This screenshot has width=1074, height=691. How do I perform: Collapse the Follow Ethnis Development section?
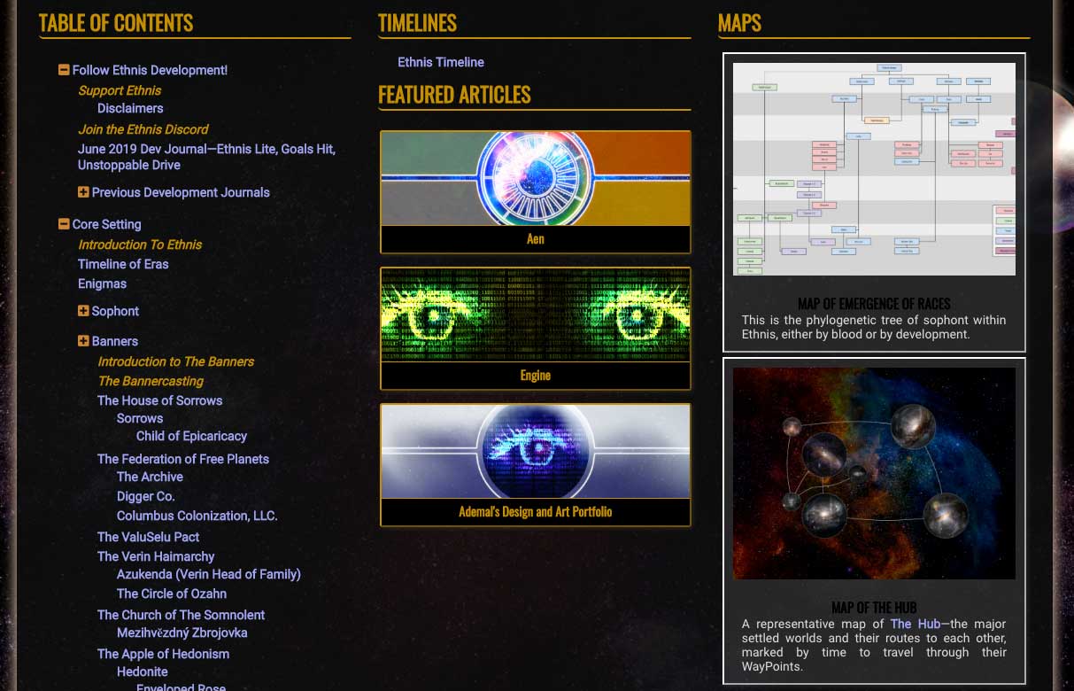coord(63,70)
